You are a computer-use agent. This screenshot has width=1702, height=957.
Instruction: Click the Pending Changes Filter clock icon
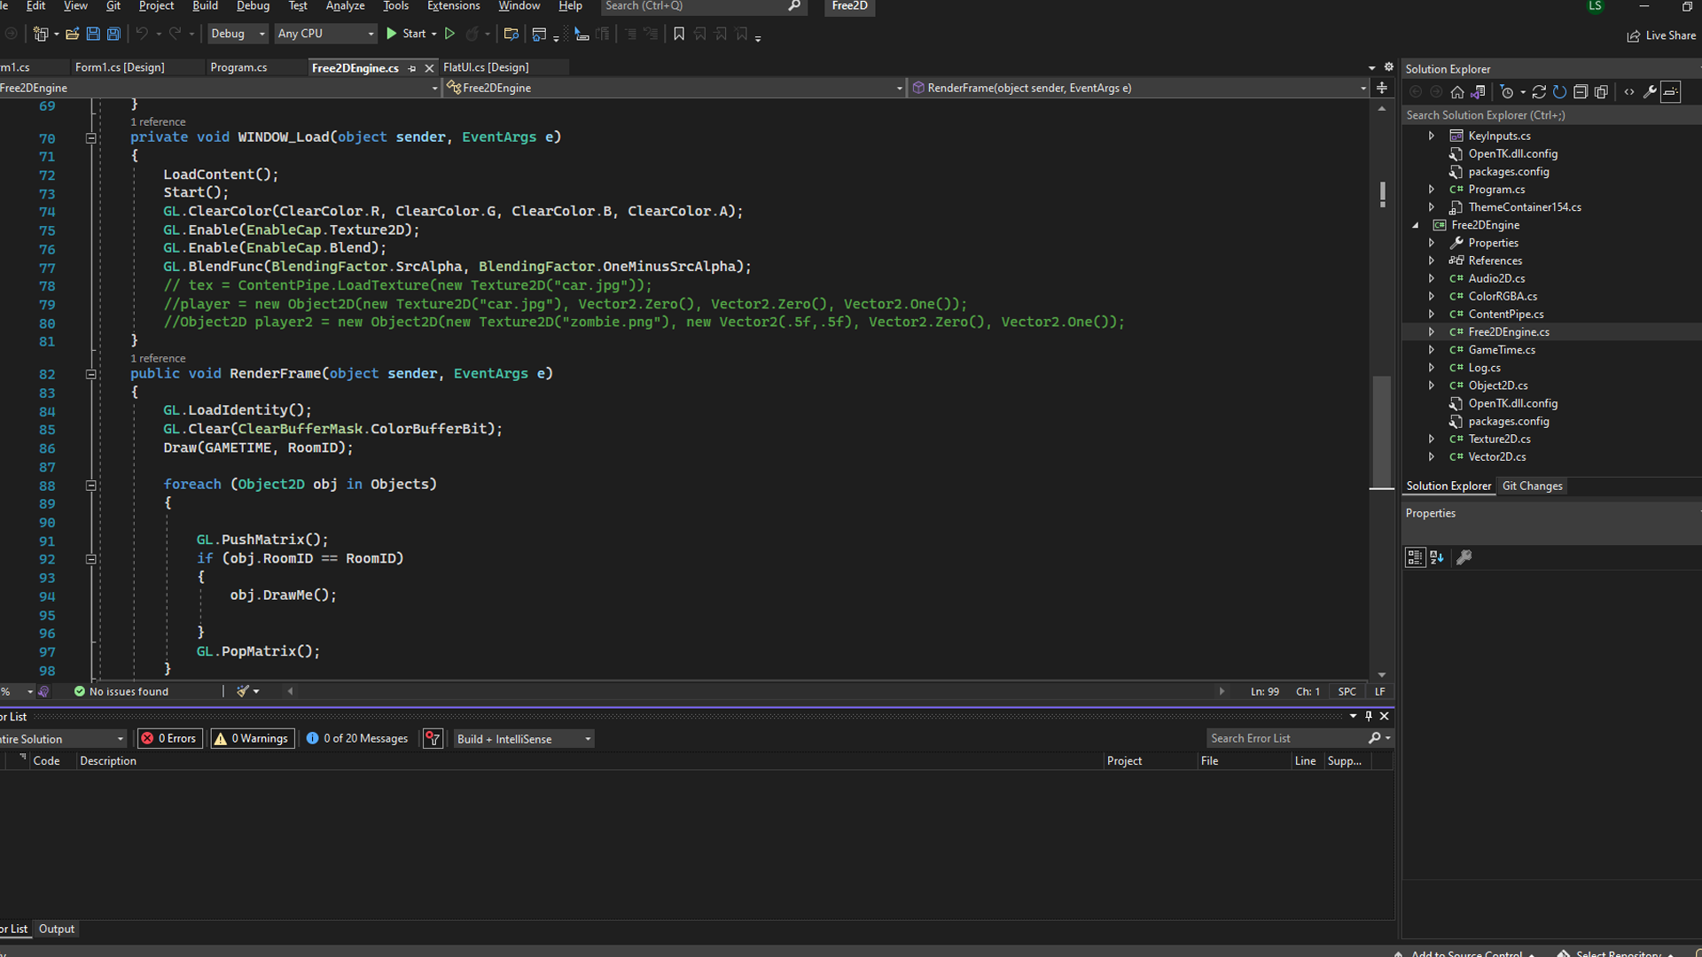1506,92
